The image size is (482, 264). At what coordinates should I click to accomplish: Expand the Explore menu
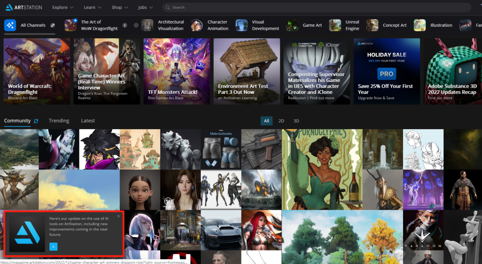(63, 8)
